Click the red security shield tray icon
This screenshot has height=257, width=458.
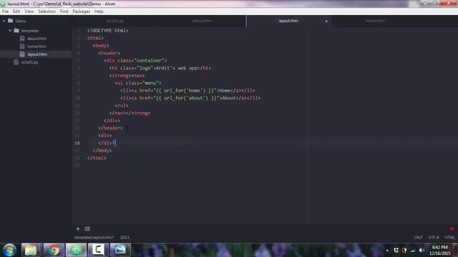pos(404,251)
